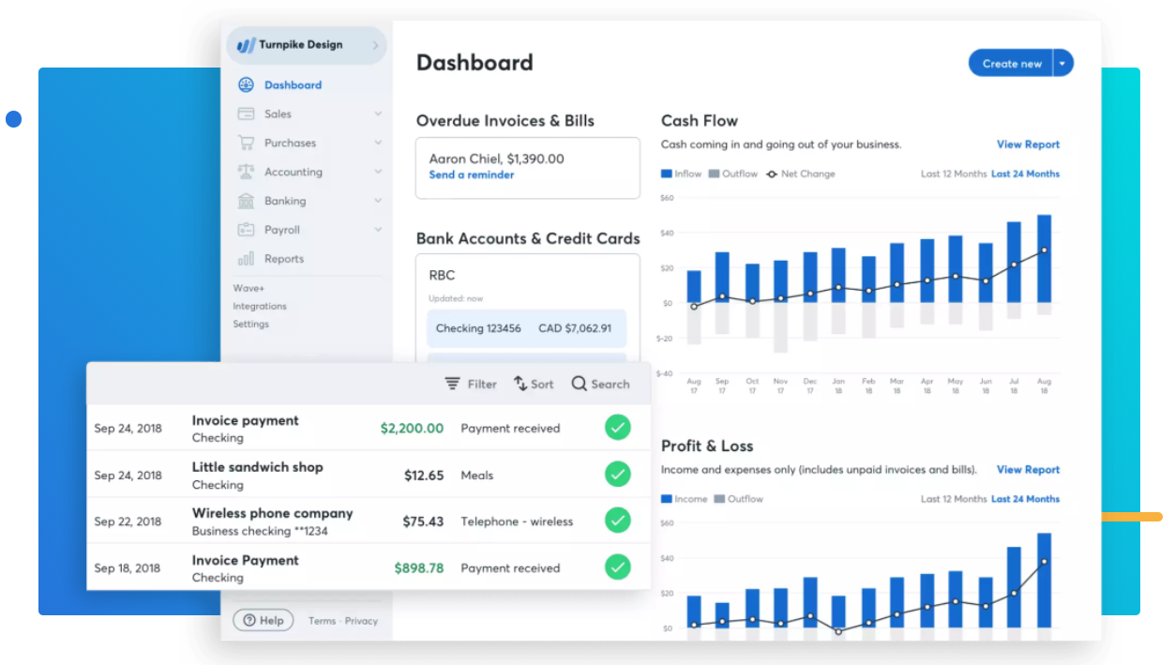Viewport: 1175px width, 665px height.
Task: Click the RBC bank name
Action: tap(442, 275)
